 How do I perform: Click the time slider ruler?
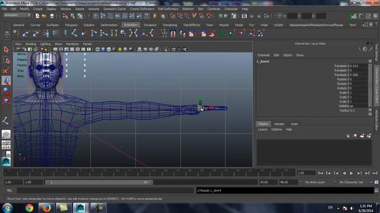pyautogui.click(x=150, y=173)
